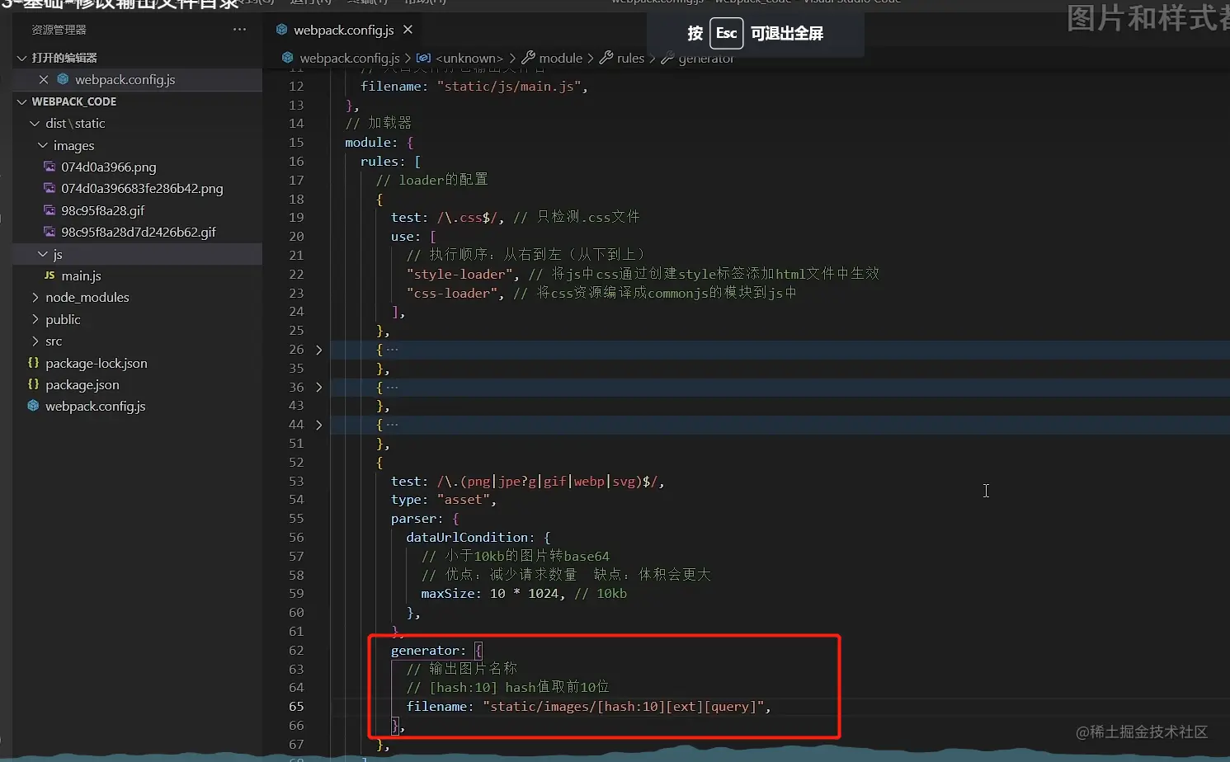Collapse the js folder
Screen dimensions: 1230x762
[x=43, y=254]
